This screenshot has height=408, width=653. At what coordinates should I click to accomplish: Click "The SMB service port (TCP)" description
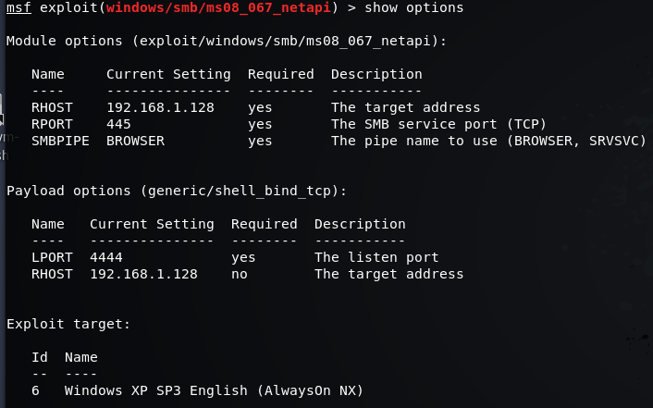[x=438, y=124]
